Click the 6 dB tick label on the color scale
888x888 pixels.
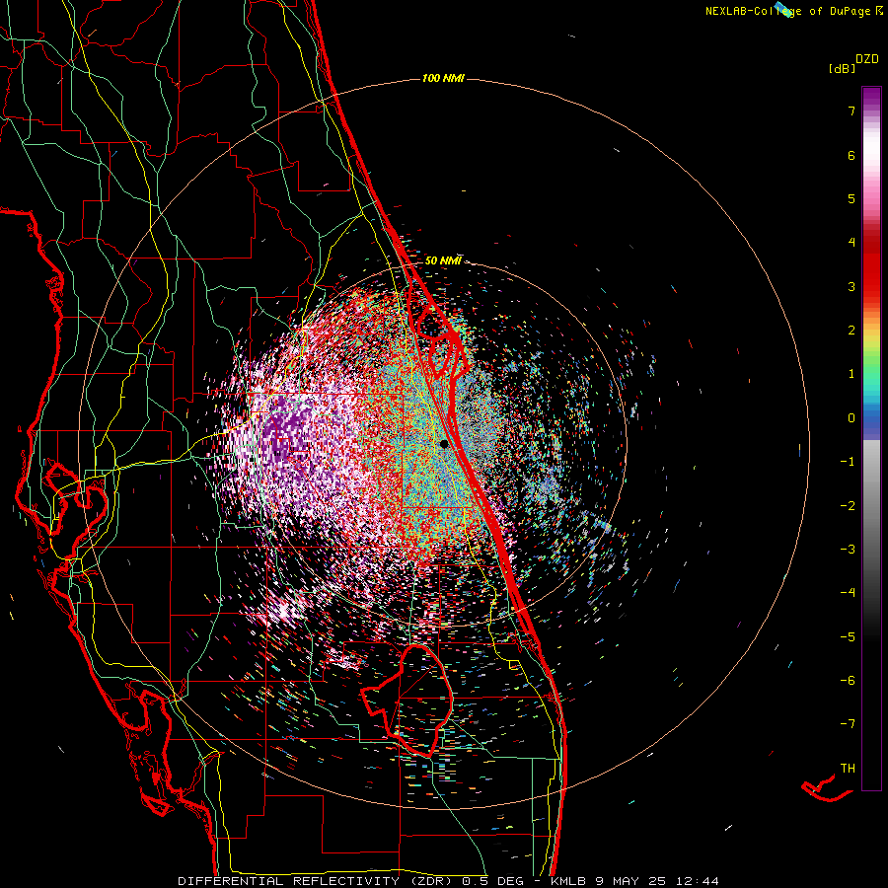851,155
